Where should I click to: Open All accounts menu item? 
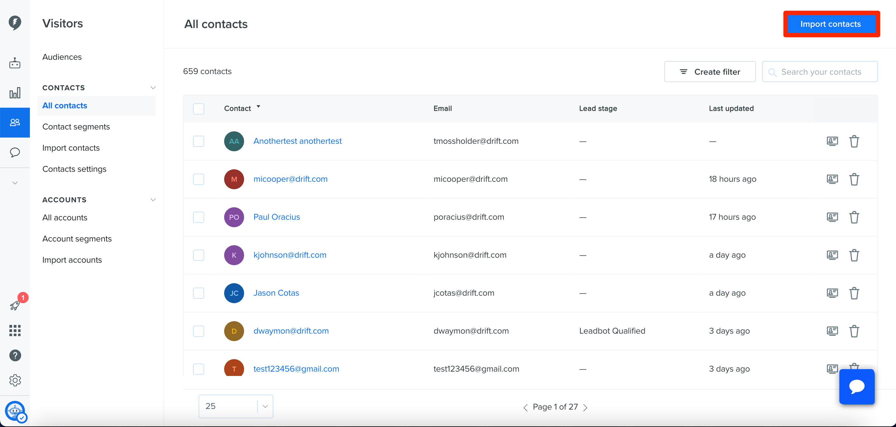click(65, 218)
